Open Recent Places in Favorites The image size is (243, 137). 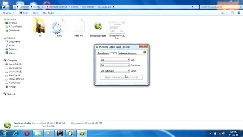pyautogui.click(x=15, y=27)
